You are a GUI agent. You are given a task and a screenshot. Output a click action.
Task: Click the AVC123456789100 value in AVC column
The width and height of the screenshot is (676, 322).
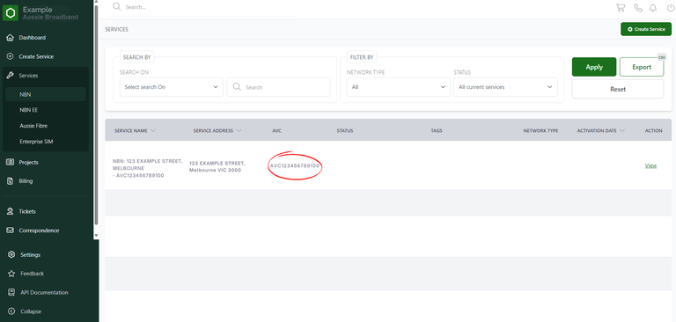pyautogui.click(x=295, y=165)
